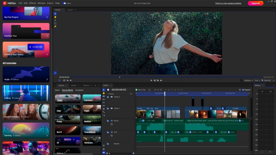
Task: Click the pink Upgrade button
Action: [x=255, y=3]
